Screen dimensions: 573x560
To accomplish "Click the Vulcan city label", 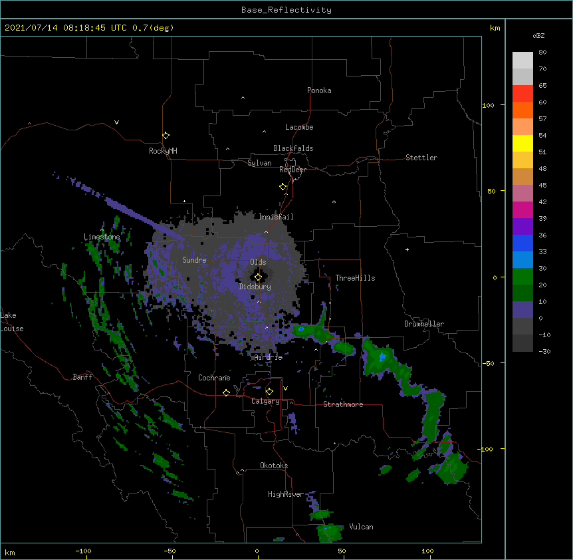I will point(361,527).
